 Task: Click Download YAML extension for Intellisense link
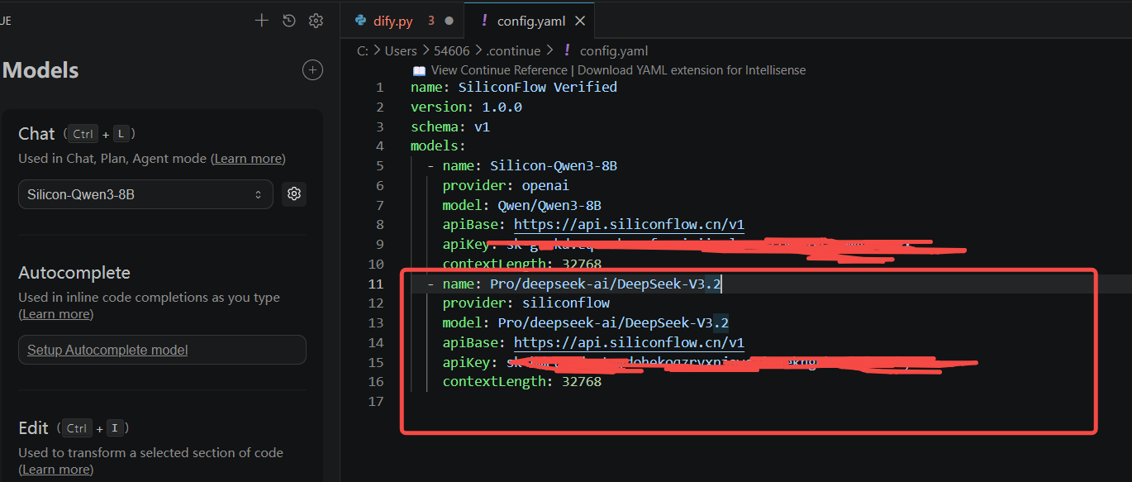pyautogui.click(x=692, y=70)
